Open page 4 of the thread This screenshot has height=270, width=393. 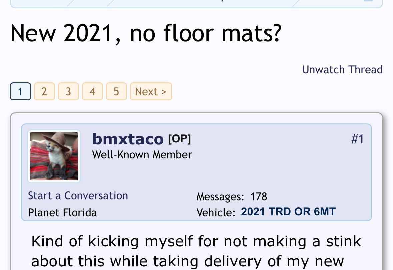coord(92,91)
